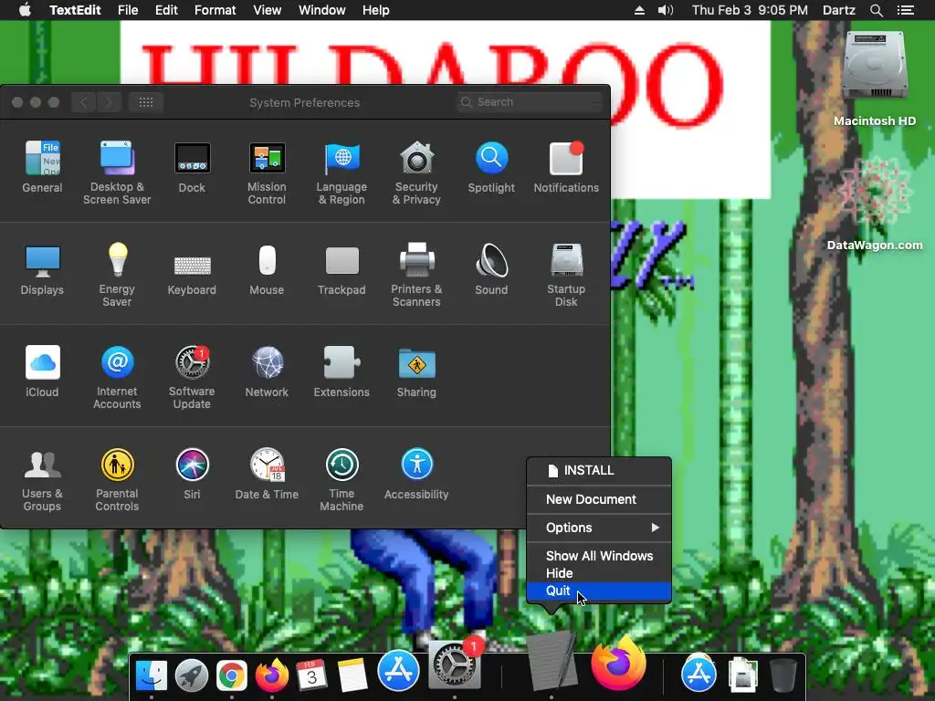Open the Dock preferences pane

(192, 166)
